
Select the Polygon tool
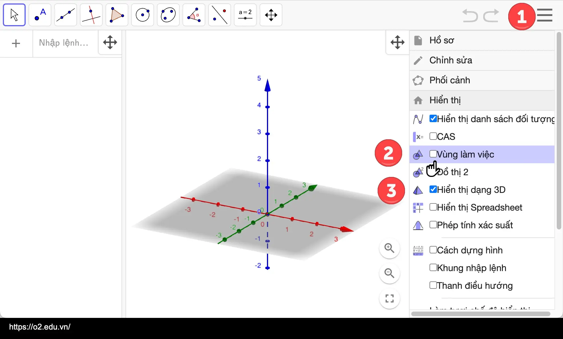point(117,15)
